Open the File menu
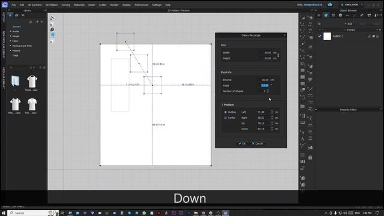This screenshot has height=216, width=384. [x=14, y=5]
